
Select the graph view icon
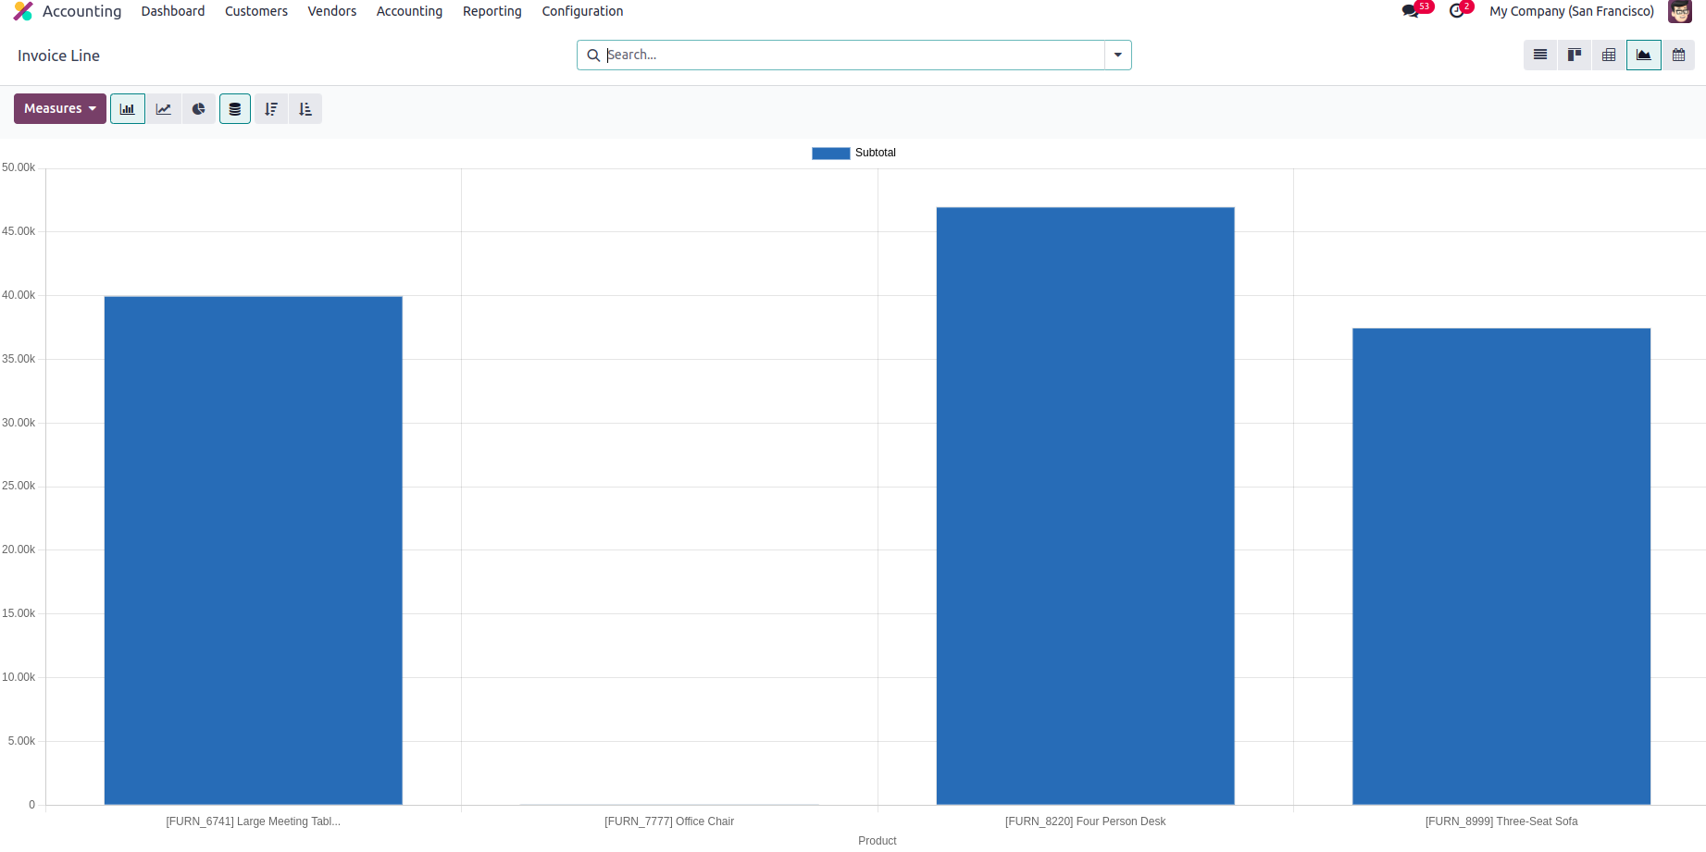(1644, 56)
